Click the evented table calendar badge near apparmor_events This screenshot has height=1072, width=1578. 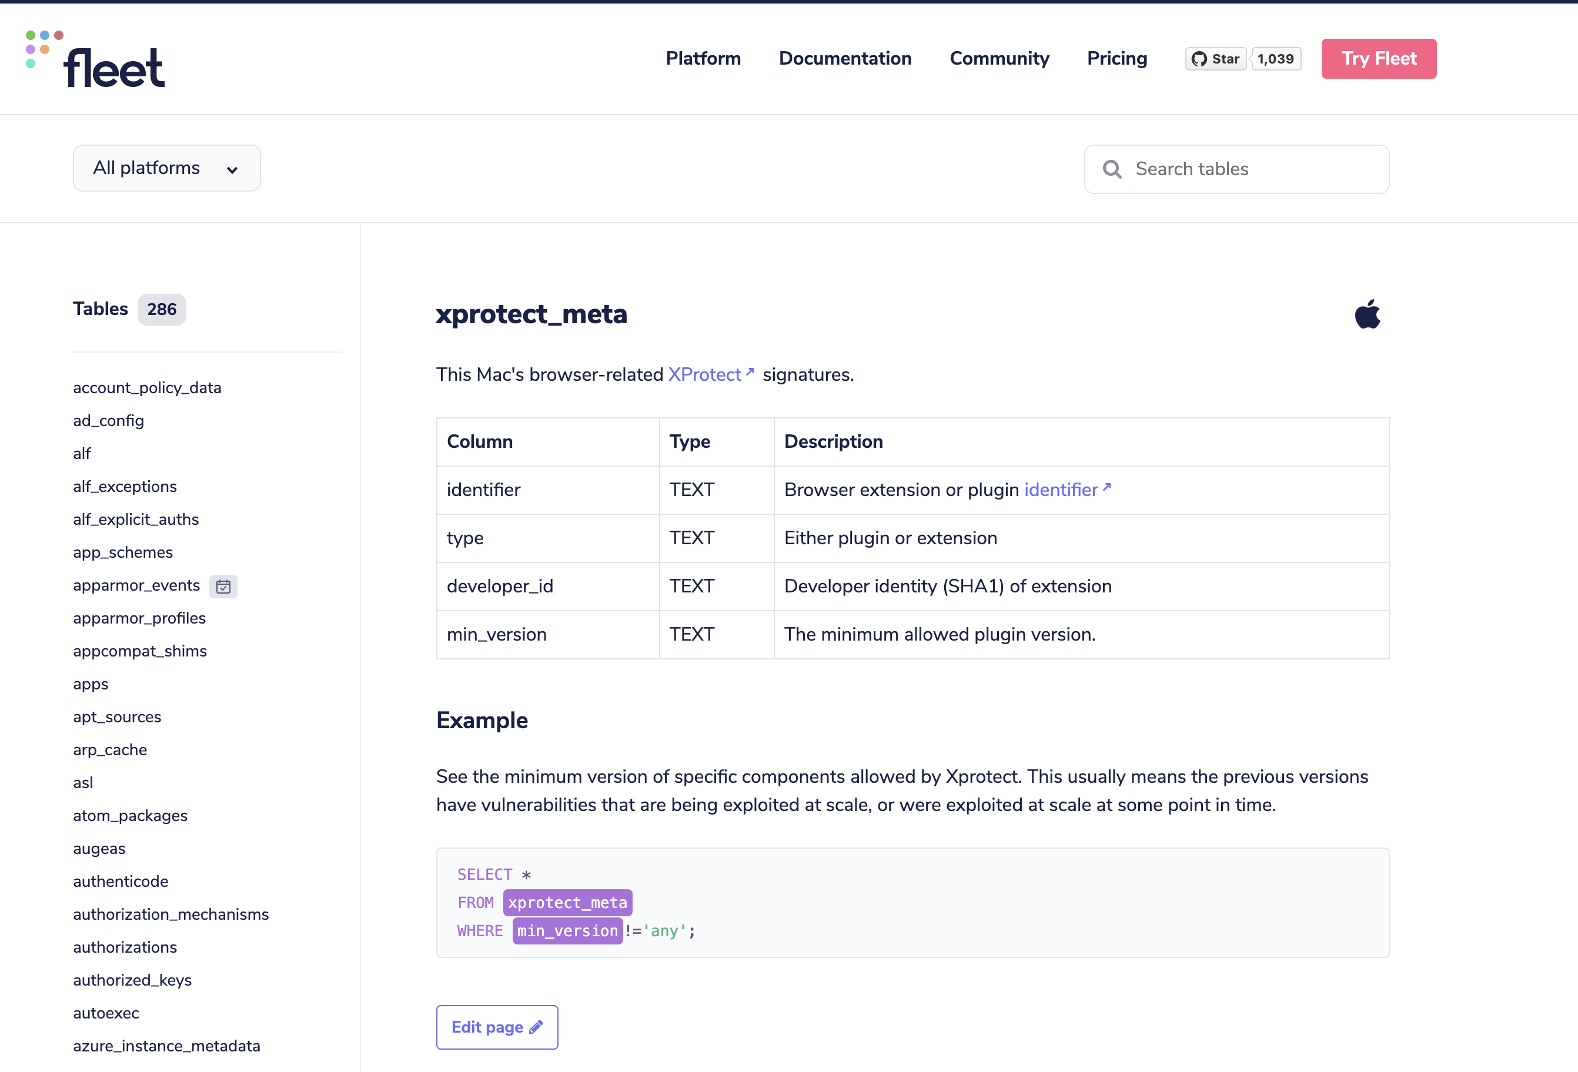coord(223,586)
